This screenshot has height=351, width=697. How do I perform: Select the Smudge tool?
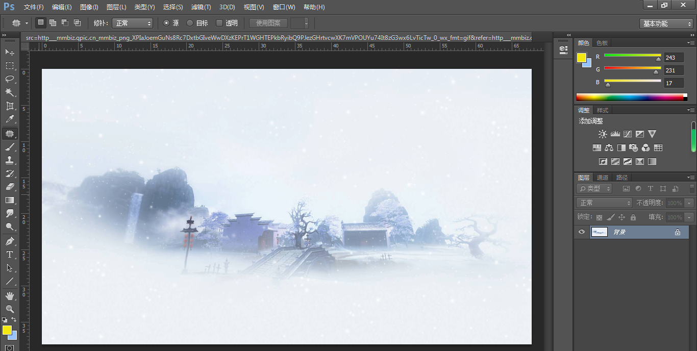[10, 213]
